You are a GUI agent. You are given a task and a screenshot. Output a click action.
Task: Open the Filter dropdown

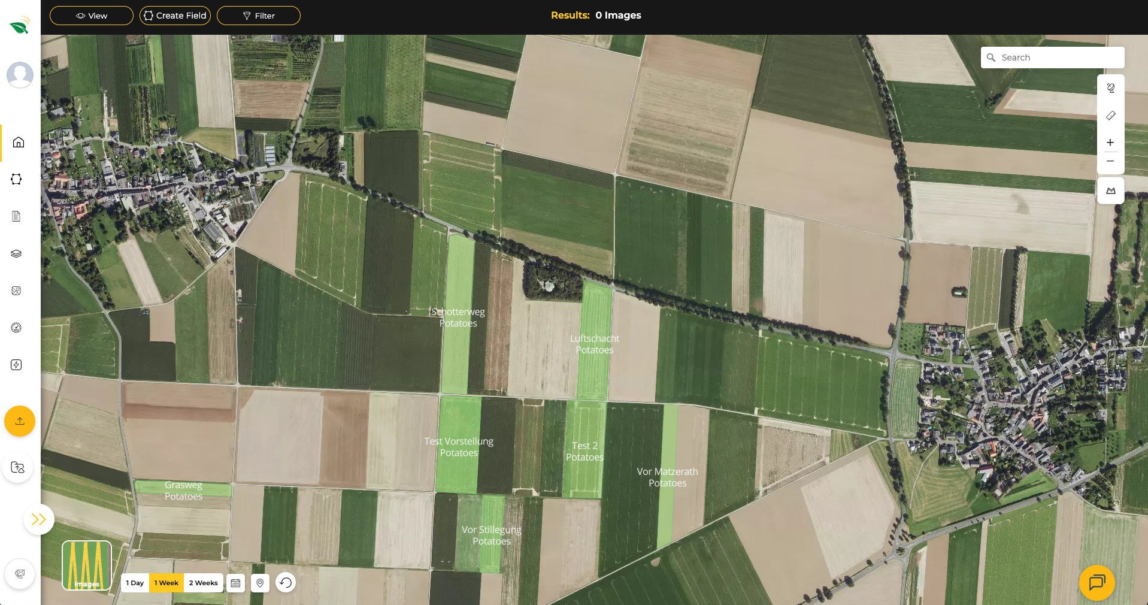pos(259,16)
